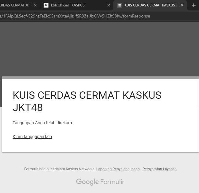Click the Kirim tanggapan lain link
The width and height of the screenshot is (199, 193).
32,137
